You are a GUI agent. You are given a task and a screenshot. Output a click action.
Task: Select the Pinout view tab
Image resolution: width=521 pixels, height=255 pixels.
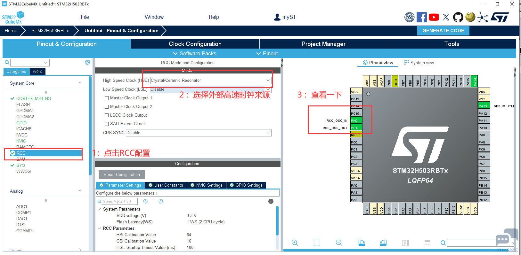point(378,63)
